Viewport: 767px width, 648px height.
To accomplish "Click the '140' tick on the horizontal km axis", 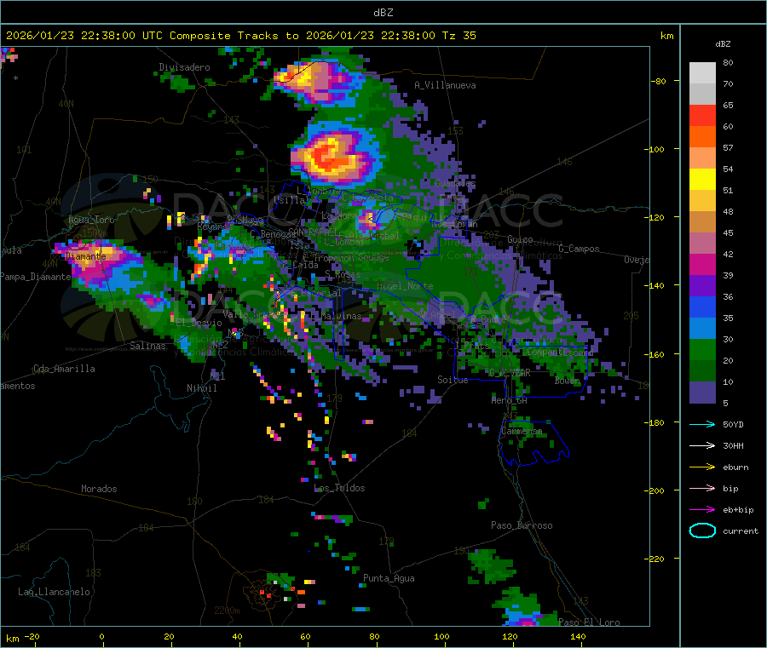I will 578,637.
